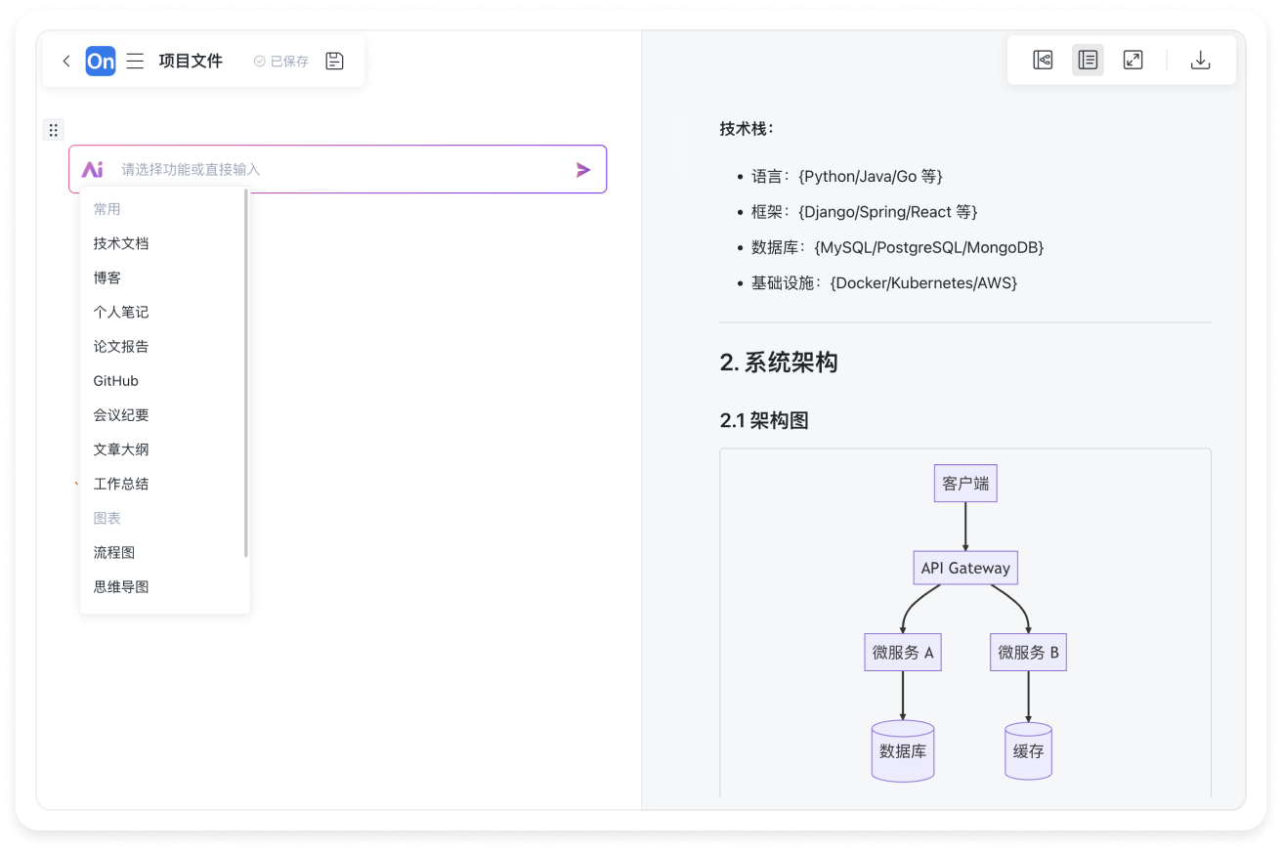Select the document outline view icon
This screenshot has width=1282, height=852.
pos(1088,60)
